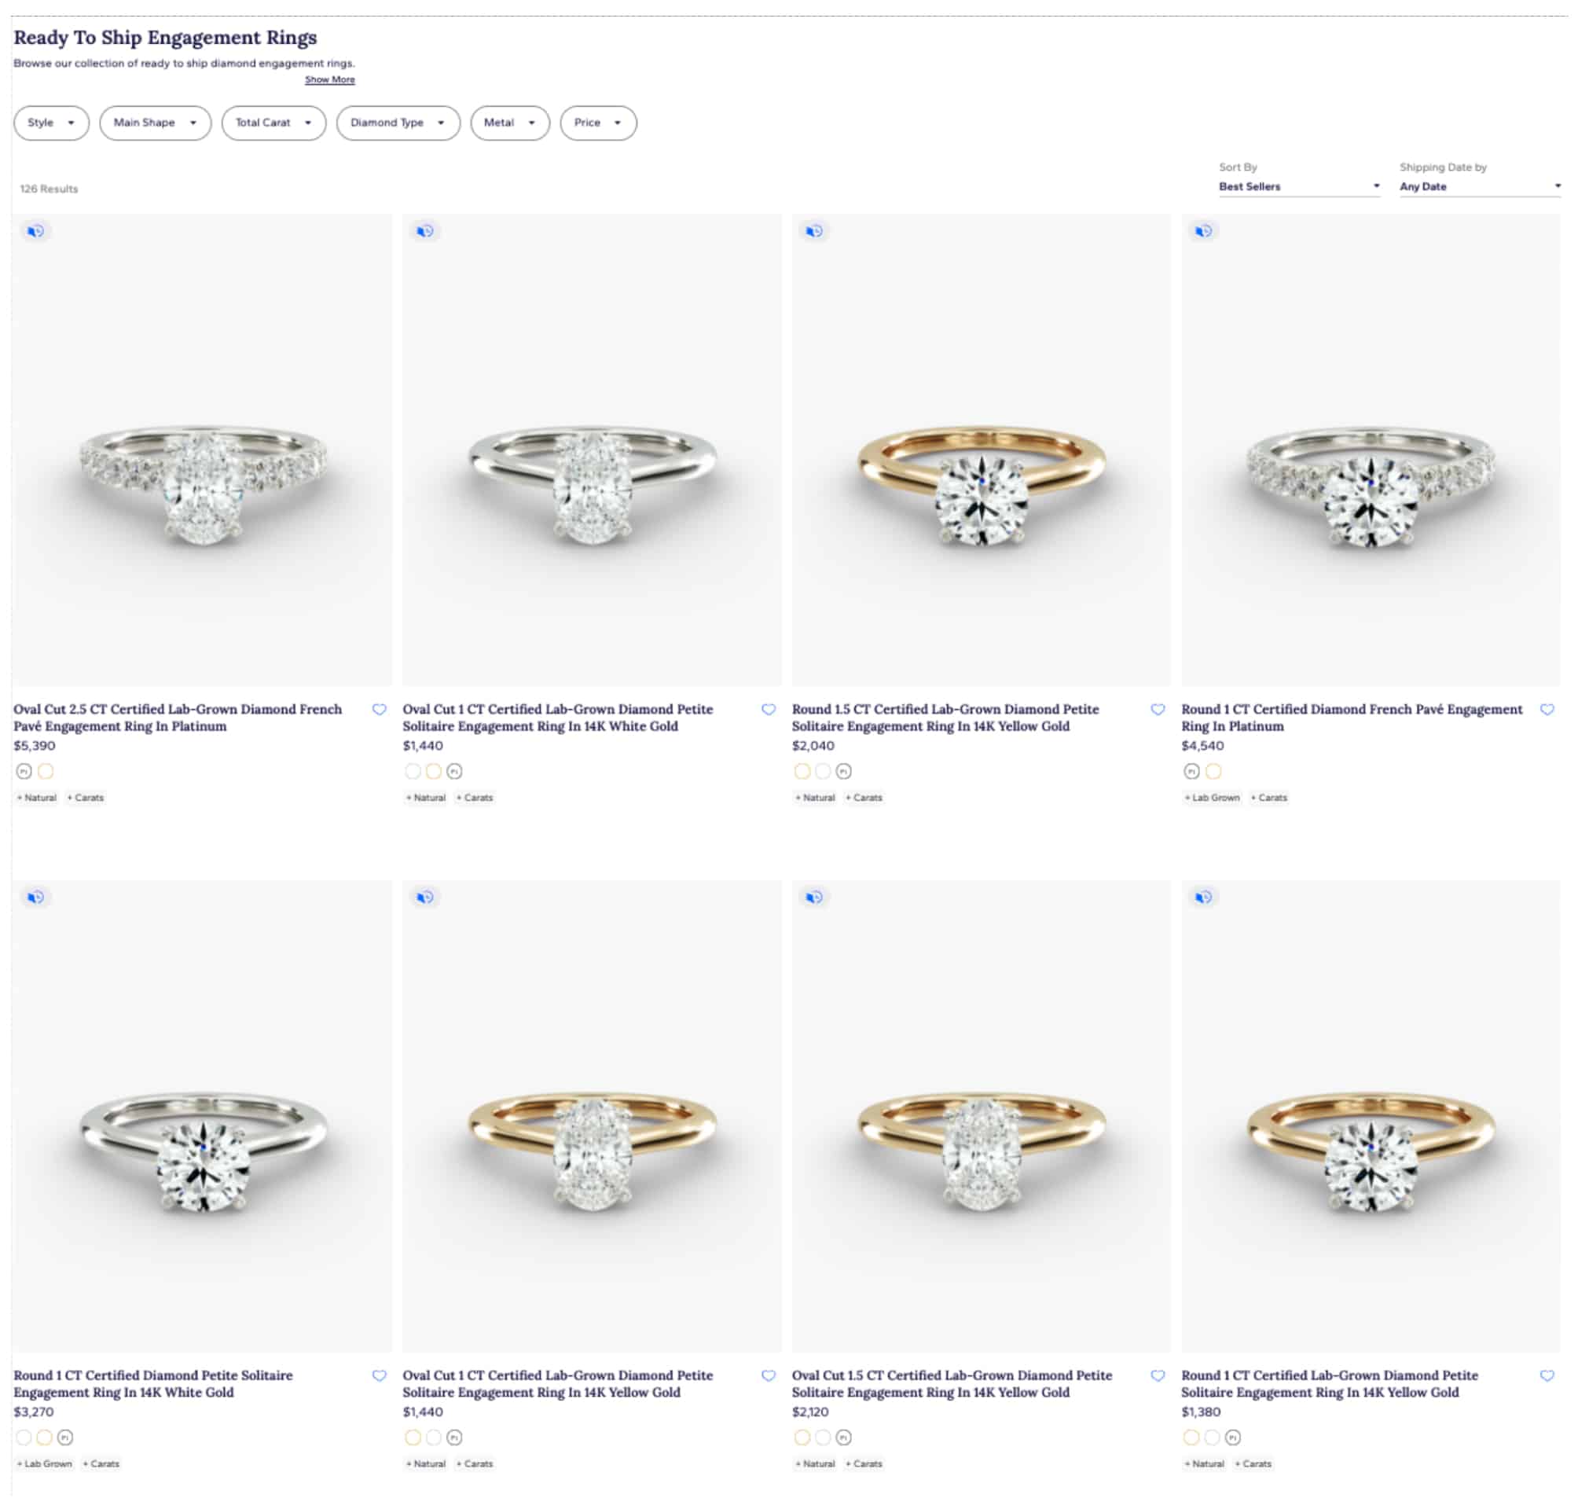Favorite the $1,380 round yellow gold solitaire
Viewport: 1578px width, 1509px height.
click(x=1546, y=1375)
